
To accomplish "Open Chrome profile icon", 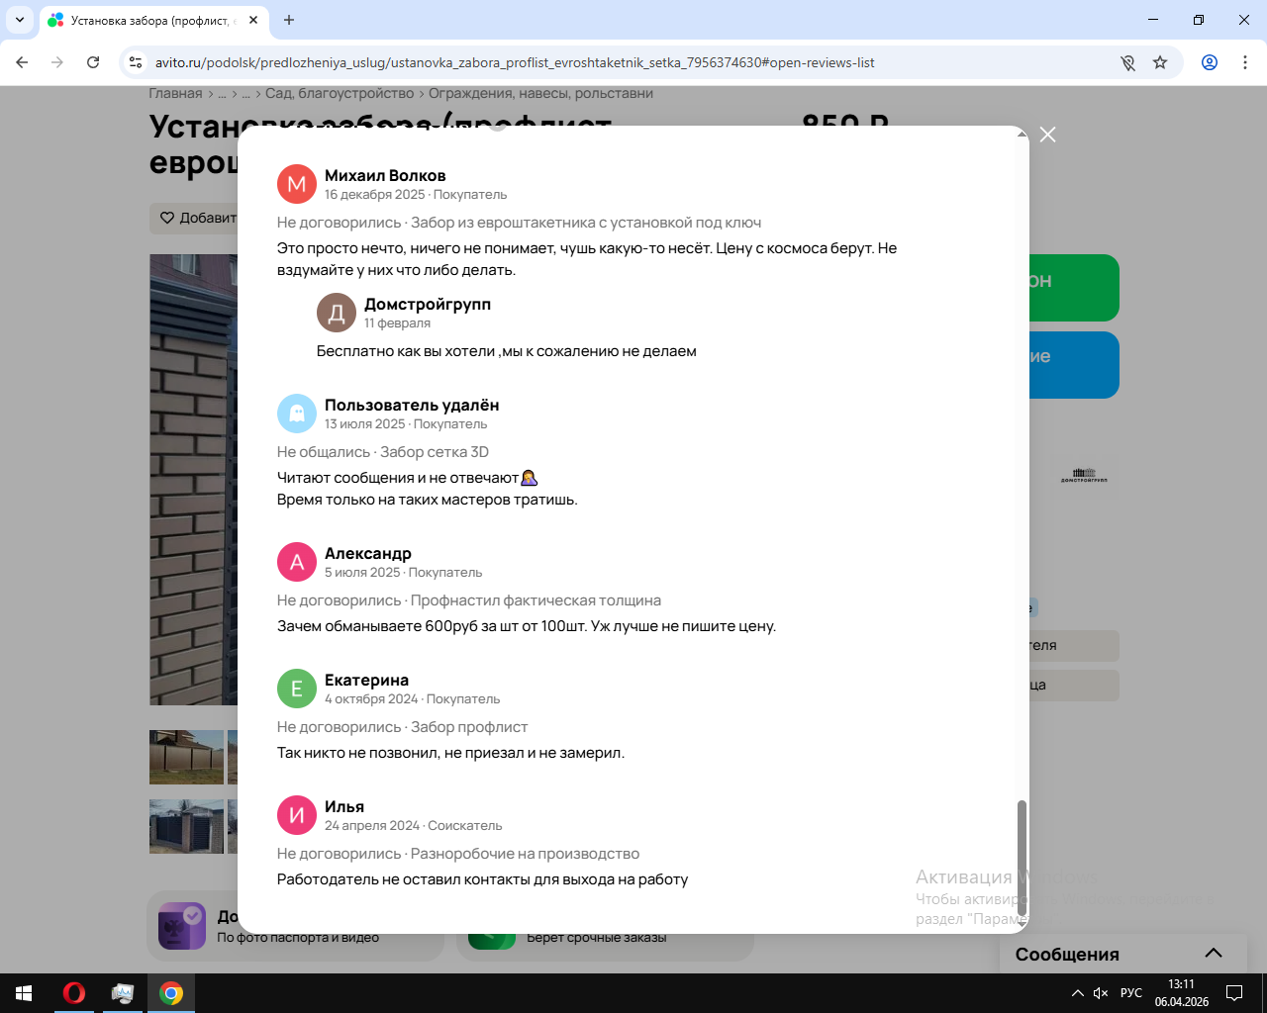I will (1210, 62).
